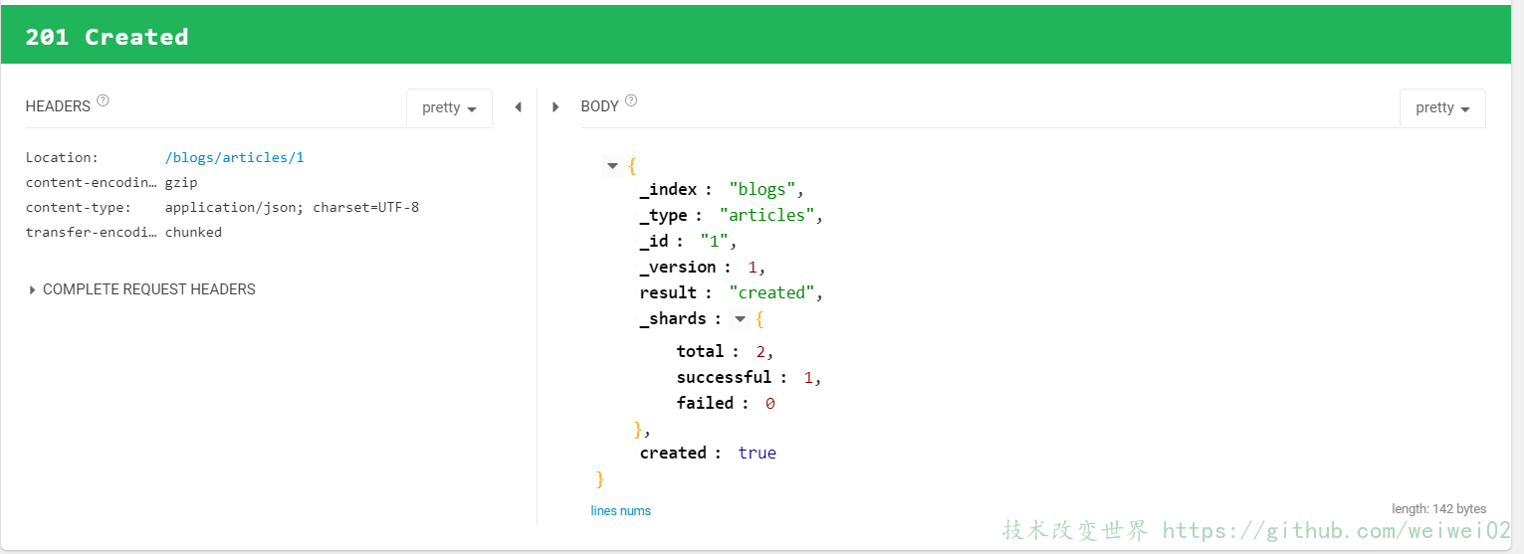Screen dimensions: 1524x554
Task: Toggle lines nums link
Action: click(620, 510)
